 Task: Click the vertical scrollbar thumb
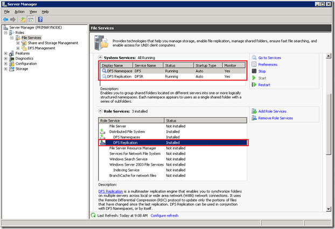[329, 124]
